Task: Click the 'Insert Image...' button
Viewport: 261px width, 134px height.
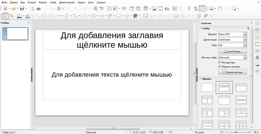Action: (x=232, y=52)
